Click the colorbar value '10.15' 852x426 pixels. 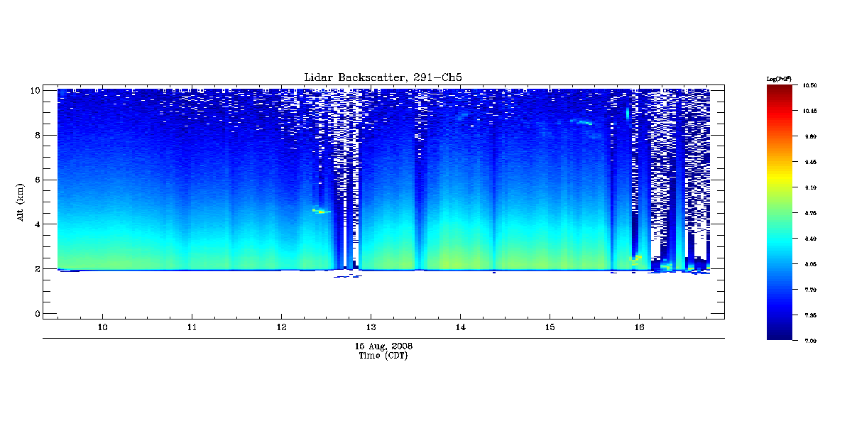pos(810,111)
